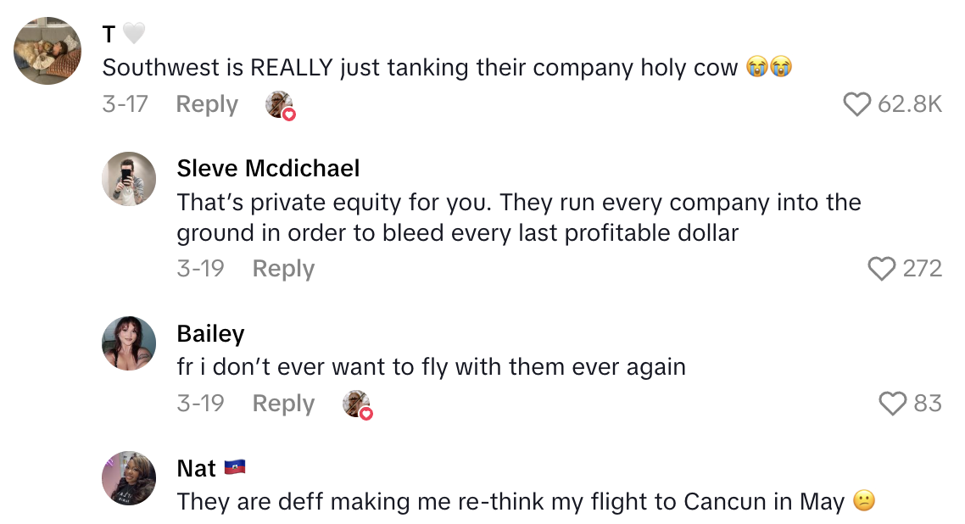This screenshot has width=965, height=524.
Task: Open Sleve Mcdichael's avatar
Action: (x=129, y=179)
